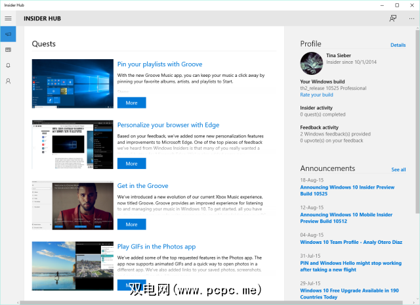This screenshot has height=305, width=420.
Task: Open the hamburger navigation menu
Action: [x=8, y=18]
